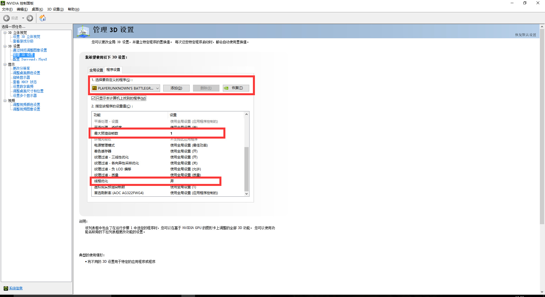The height and width of the screenshot is (297, 545).
Task: Select 设置 3D 立体视觉 in task tree
Action: (27, 37)
